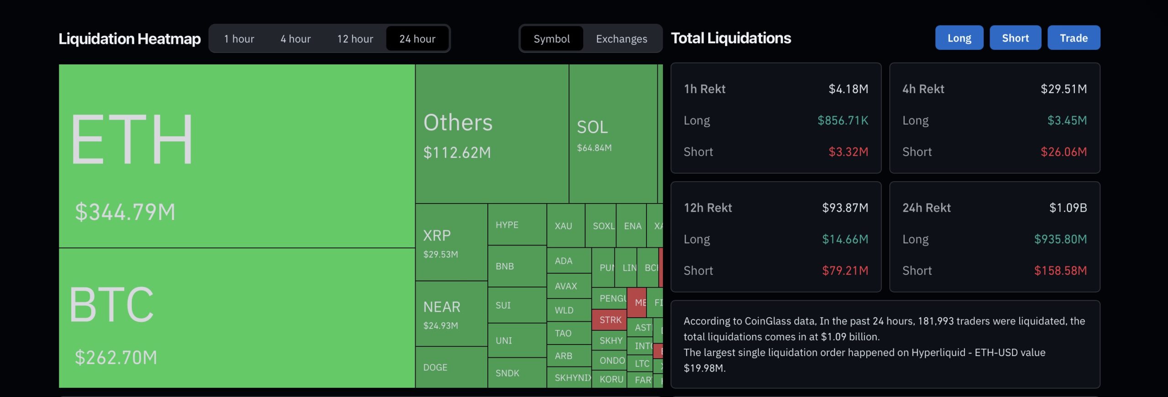The image size is (1168, 397).
Task: Click the BNB heatmap tile
Action: [517, 266]
